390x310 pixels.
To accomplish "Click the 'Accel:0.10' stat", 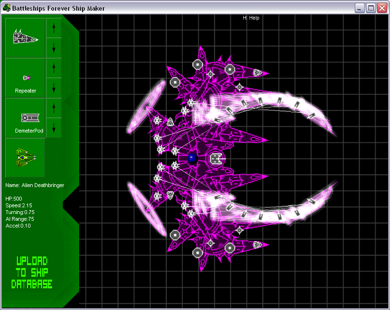I will [x=18, y=226].
